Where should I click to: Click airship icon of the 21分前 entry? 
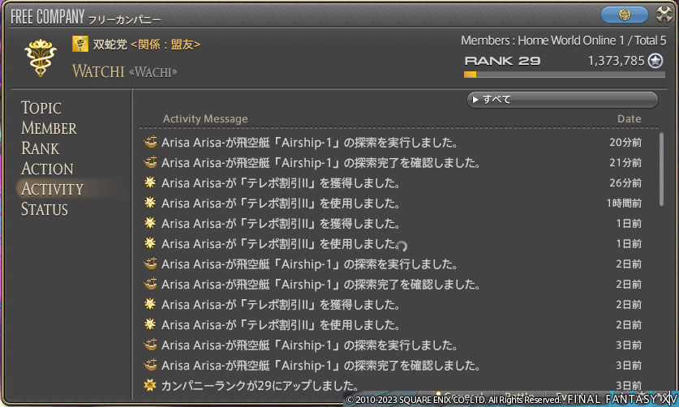tap(150, 162)
